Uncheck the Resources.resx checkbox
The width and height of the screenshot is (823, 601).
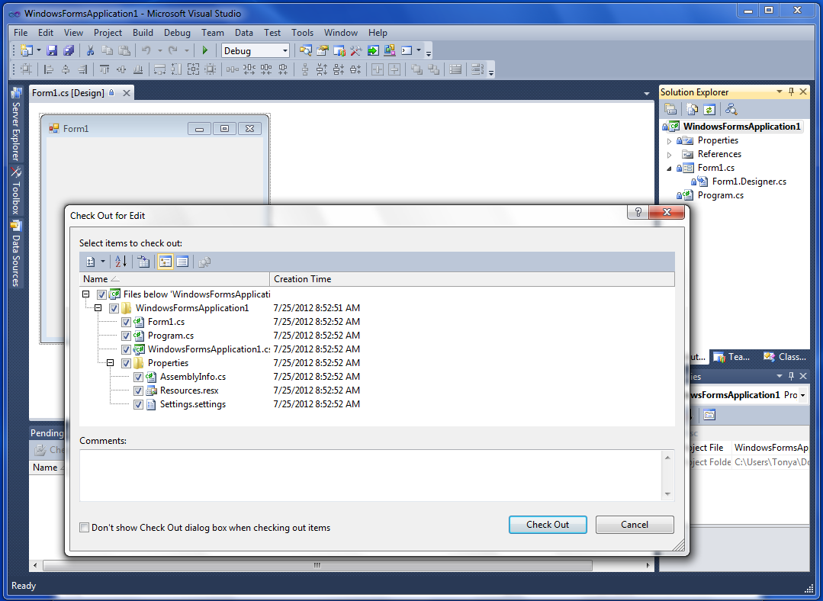138,390
